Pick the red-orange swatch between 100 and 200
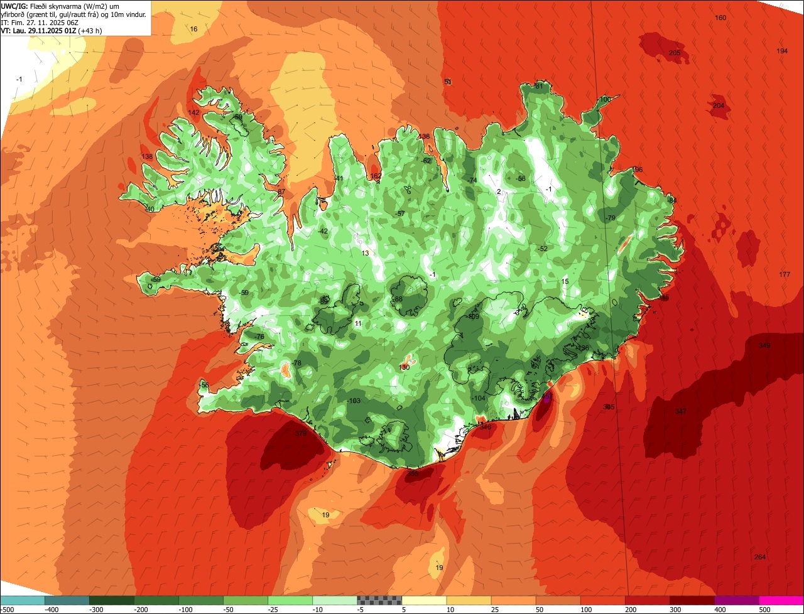804x614 pixels. [x=602, y=600]
